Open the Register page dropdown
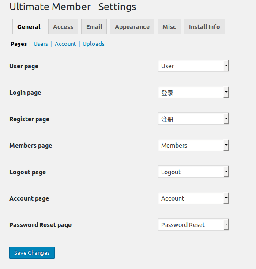The image size is (256, 269). 193,119
